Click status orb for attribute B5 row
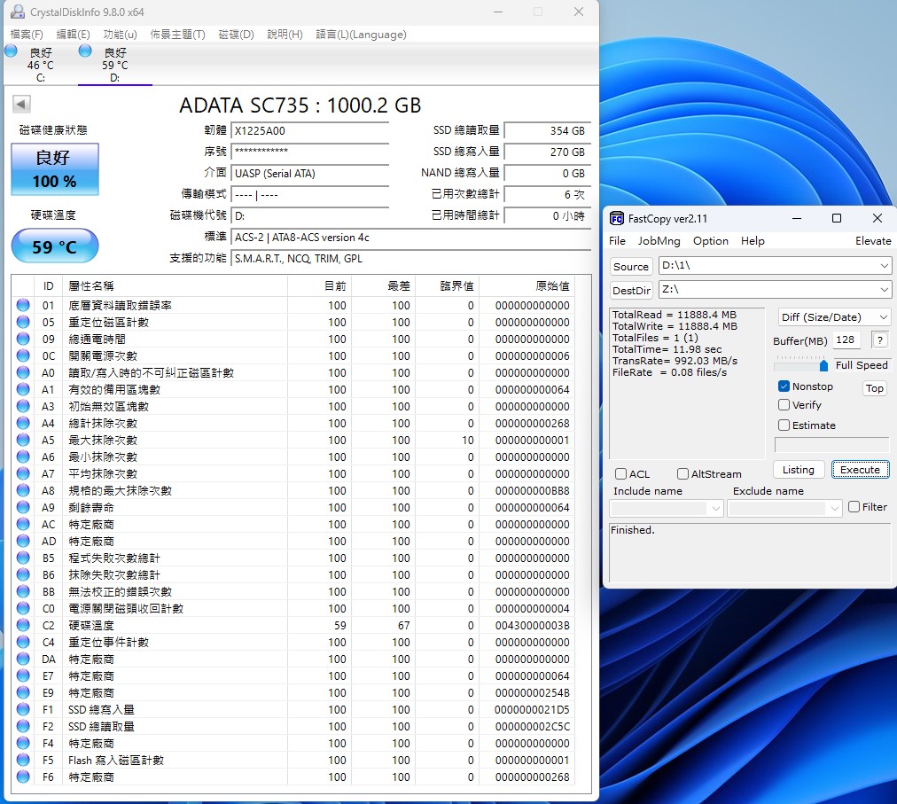The height and width of the screenshot is (804, 897). click(x=23, y=558)
